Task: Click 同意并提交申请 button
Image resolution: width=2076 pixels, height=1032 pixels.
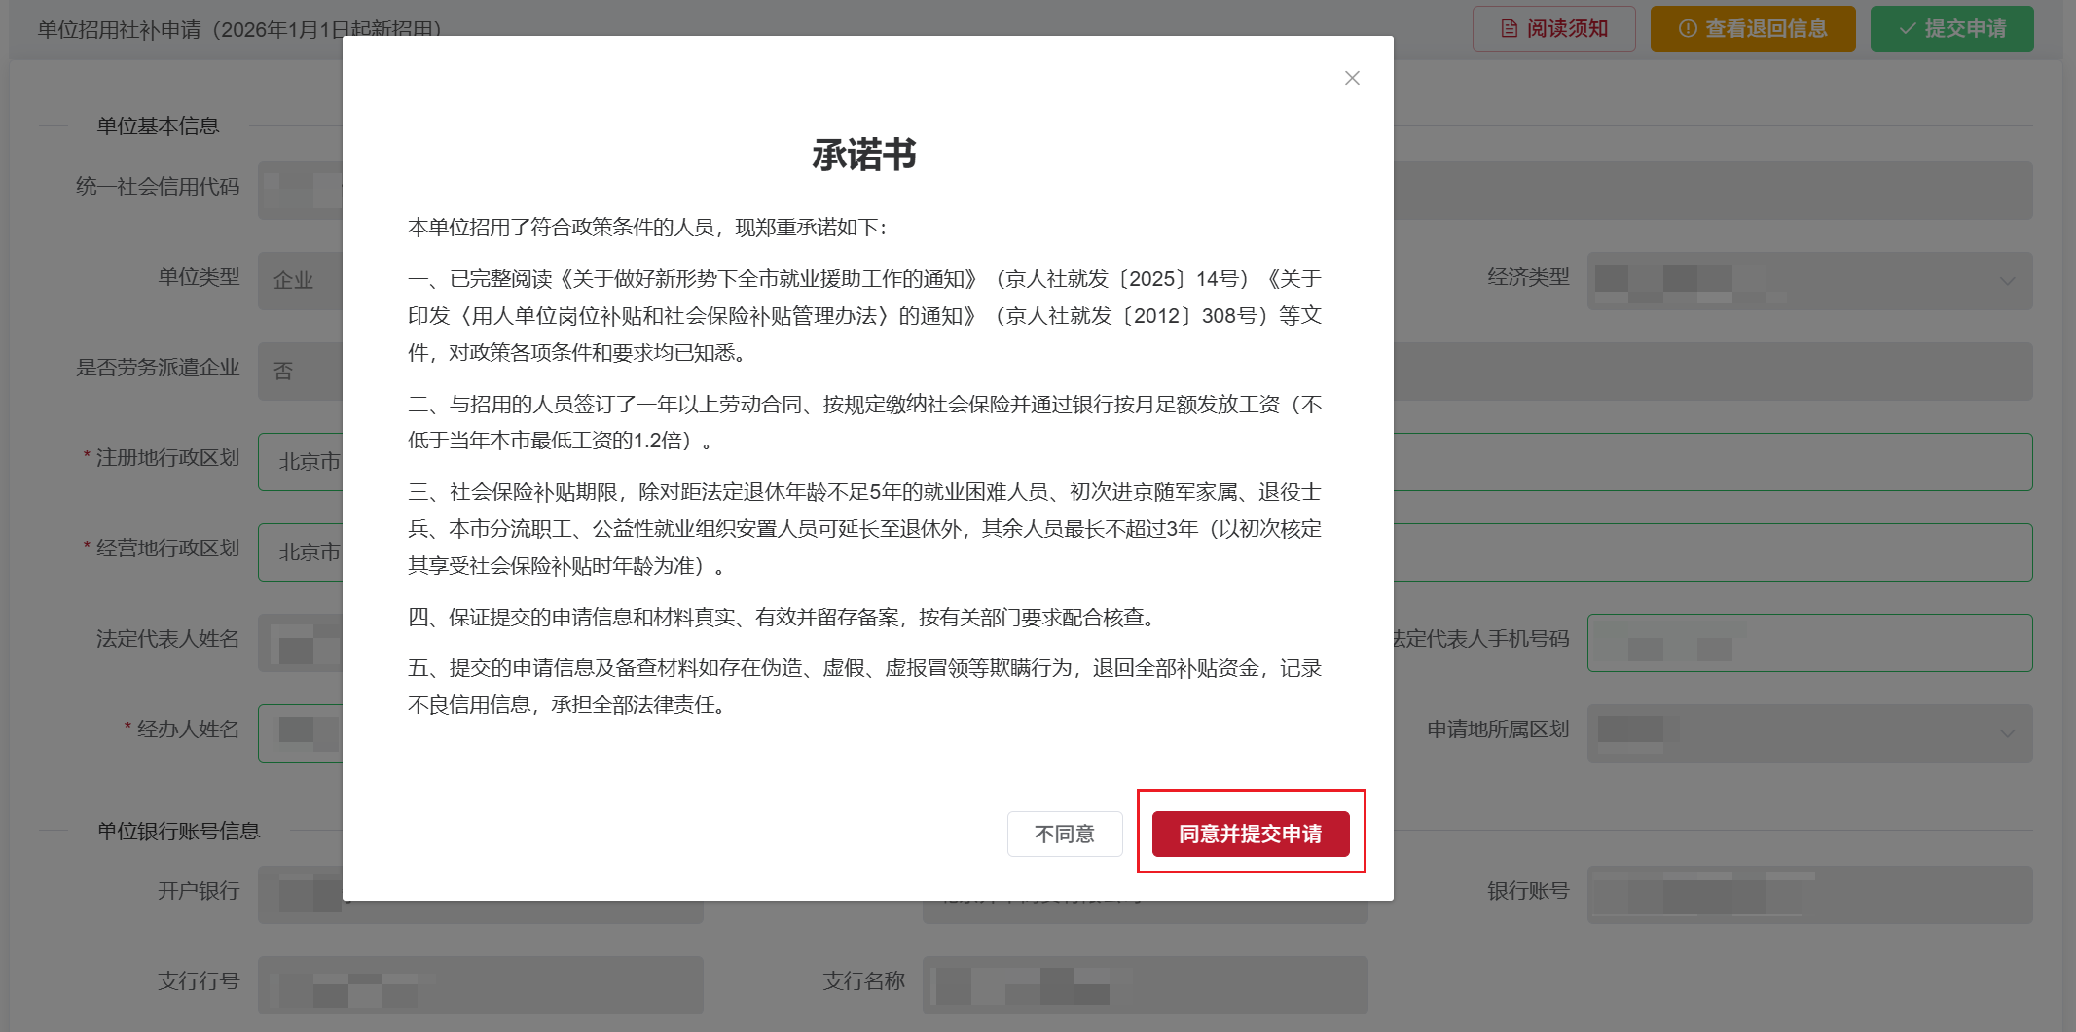Action: click(1251, 834)
